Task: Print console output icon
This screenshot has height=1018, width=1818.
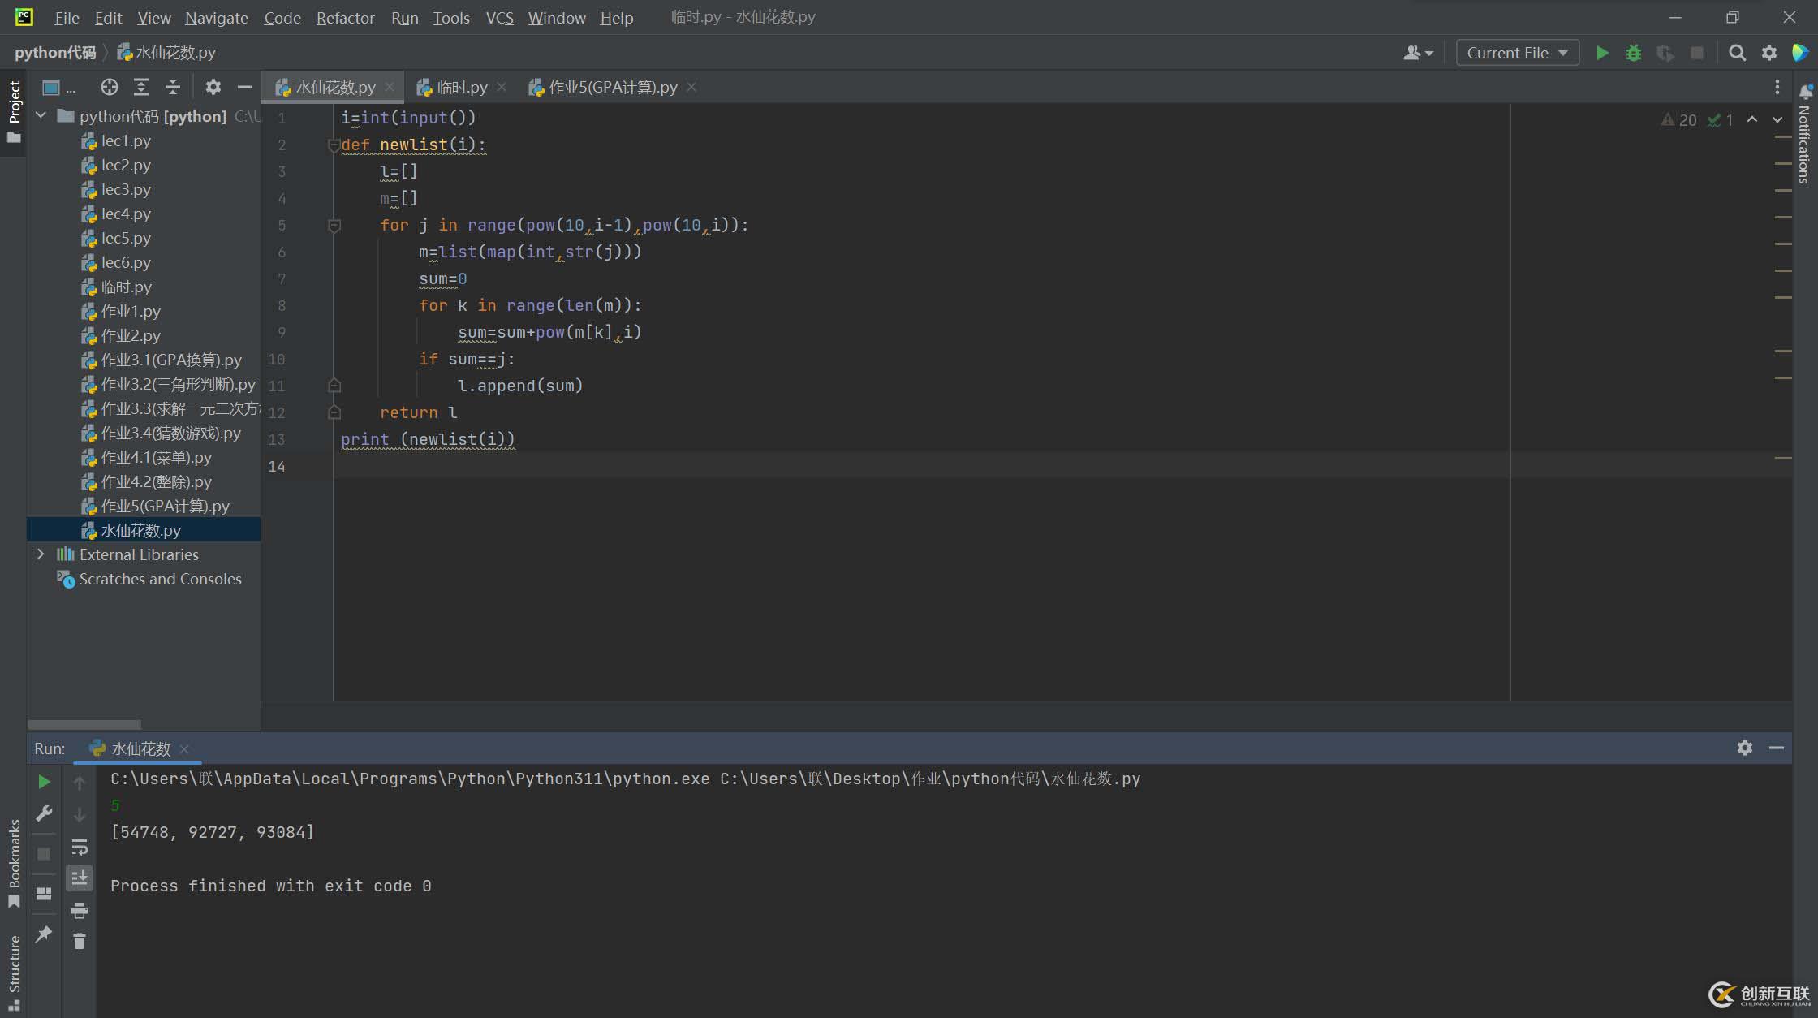Action: (80, 910)
